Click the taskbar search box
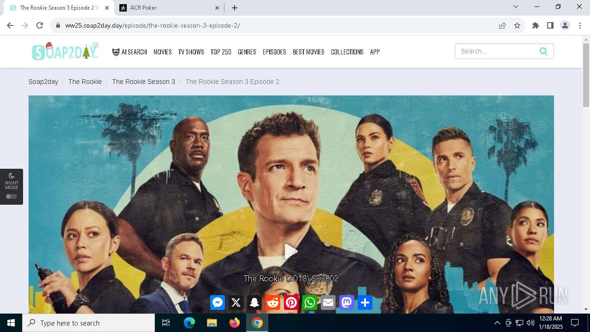Image resolution: width=590 pixels, height=332 pixels. pos(88,323)
